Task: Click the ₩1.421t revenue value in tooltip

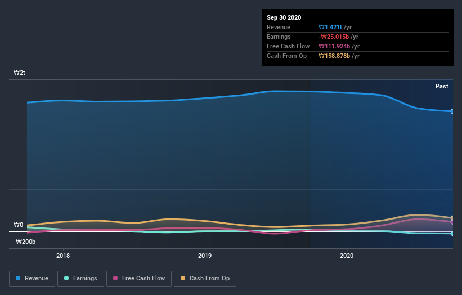Action: pos(330,27)
